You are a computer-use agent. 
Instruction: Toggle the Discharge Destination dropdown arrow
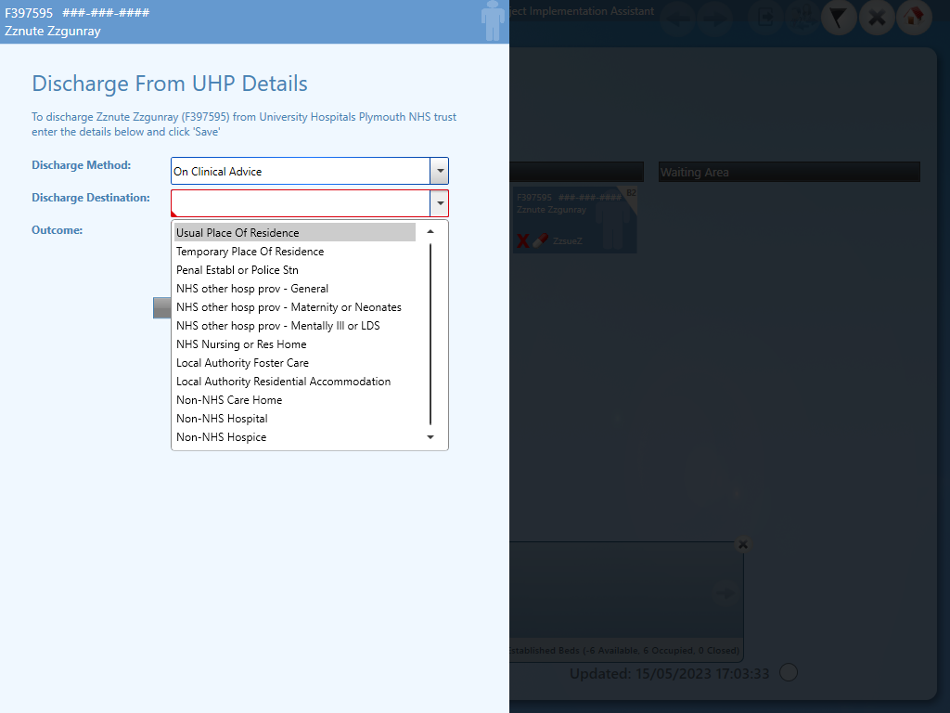click(440, 203)
